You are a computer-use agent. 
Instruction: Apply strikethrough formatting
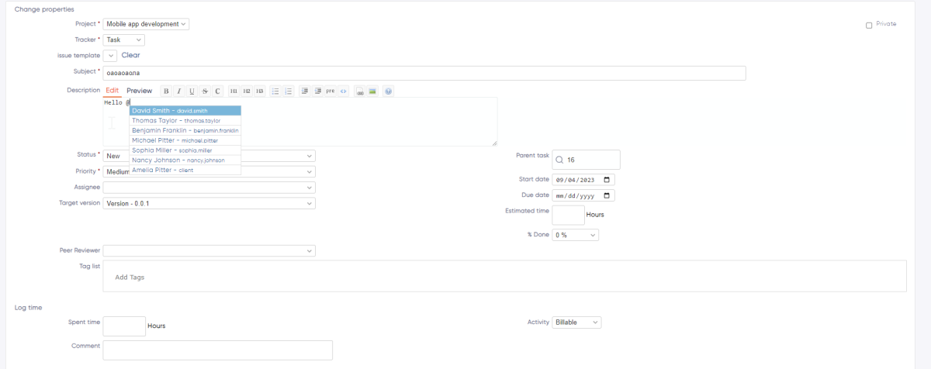(205, 91)
